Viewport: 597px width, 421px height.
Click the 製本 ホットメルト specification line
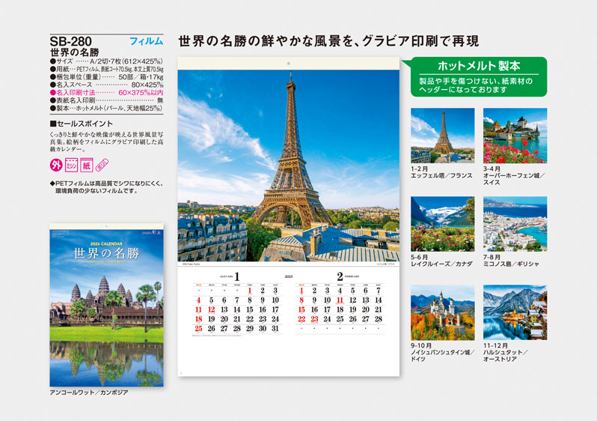pyautogui.click(x=106, y=109)
